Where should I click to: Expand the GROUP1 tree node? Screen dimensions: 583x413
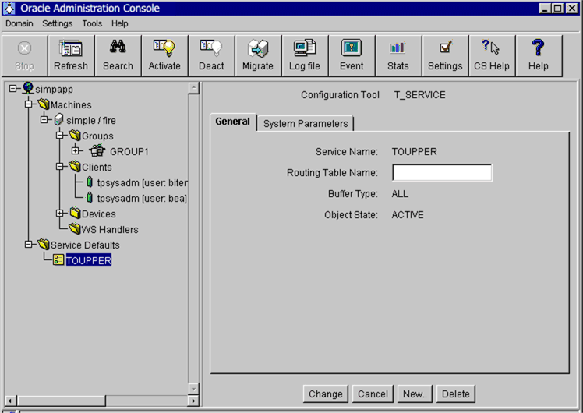point(76,151)
